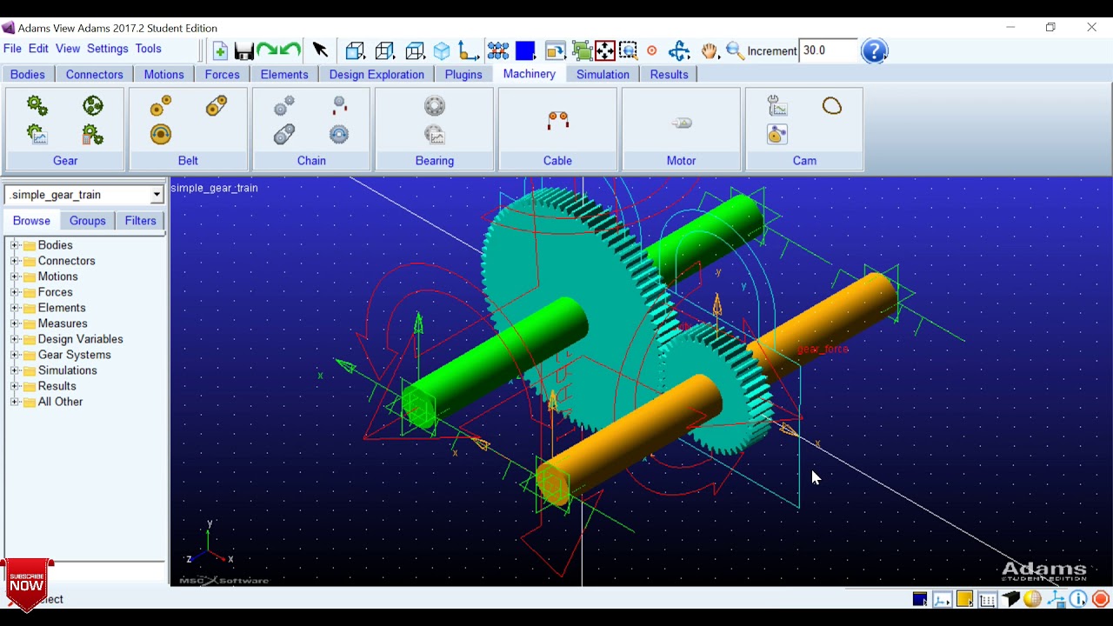Go to the Forces ribbon tab
1113x626 pixels.
[223, 75]
